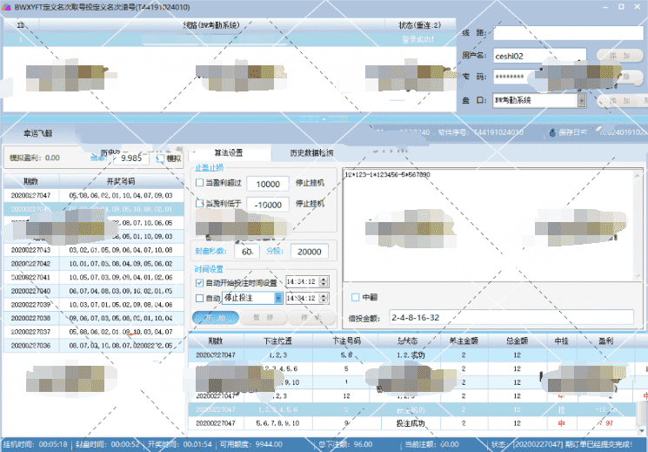
Task: Open the 历史数据检测 tab
Action: pos(312,152)
